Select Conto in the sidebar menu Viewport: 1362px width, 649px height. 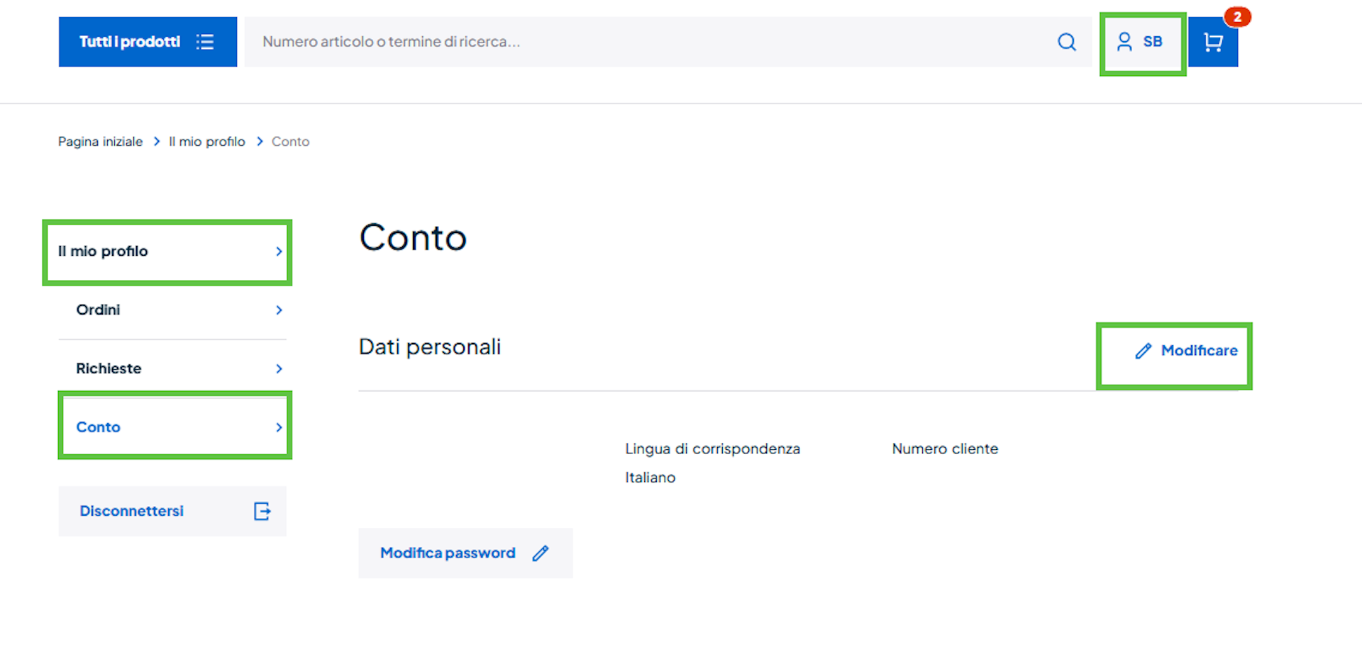(x=99, y=427)
